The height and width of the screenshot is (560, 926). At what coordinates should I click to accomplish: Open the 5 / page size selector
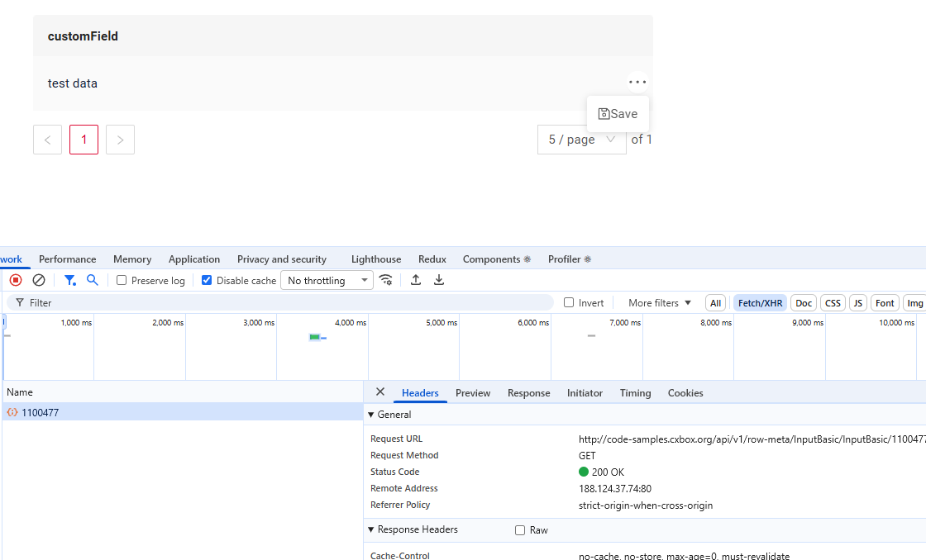[x=581, y=140]
